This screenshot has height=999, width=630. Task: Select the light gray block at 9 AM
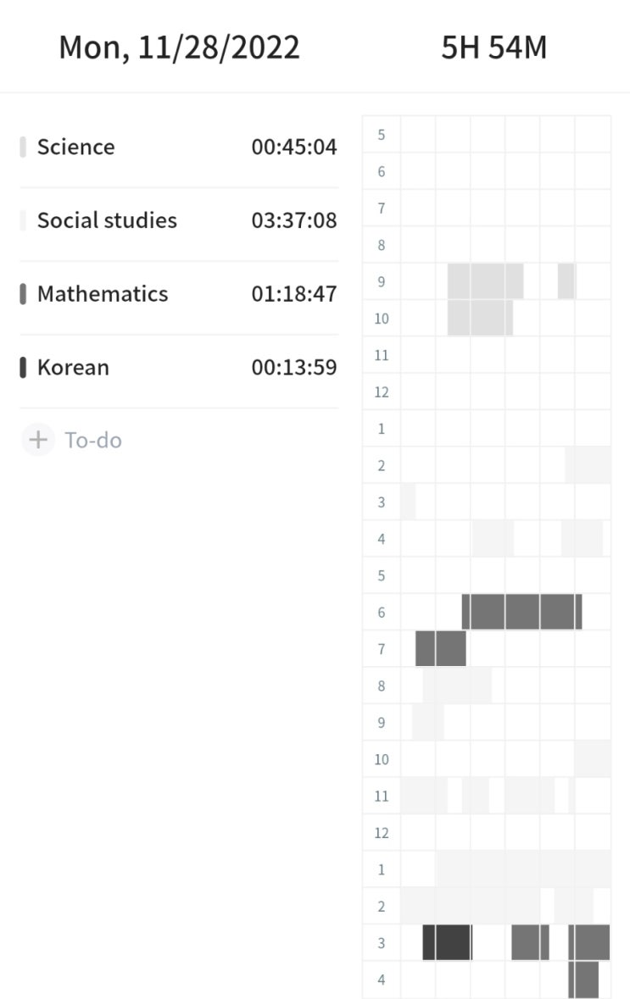[x=485, y=281]
